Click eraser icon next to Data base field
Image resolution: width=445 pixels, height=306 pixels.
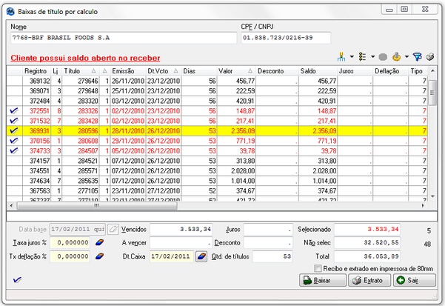click(113, 230)
